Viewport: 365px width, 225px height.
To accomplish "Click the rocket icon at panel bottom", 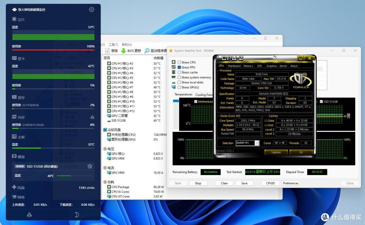I will click(29, 215).
